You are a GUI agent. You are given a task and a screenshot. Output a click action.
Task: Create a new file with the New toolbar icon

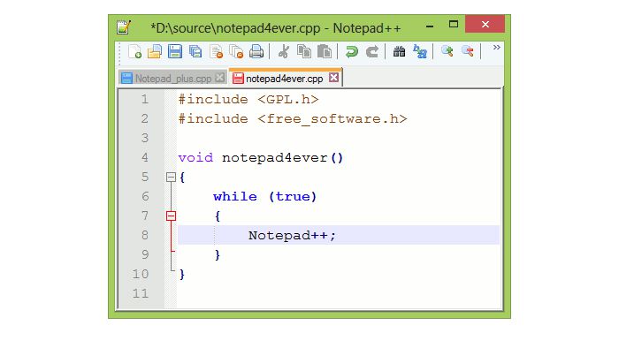[x=134, y=51]
